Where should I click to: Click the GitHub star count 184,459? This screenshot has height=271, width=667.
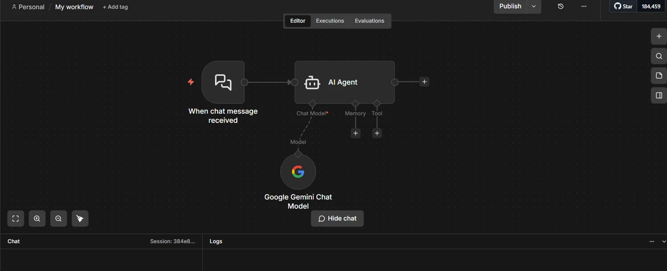click(651, 6)
